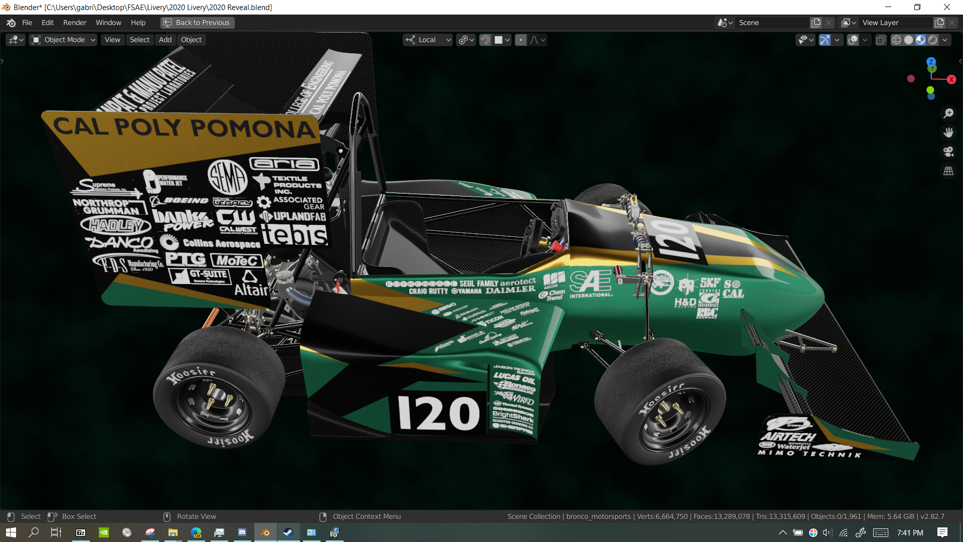Create a new scene copy
This screenshot has height=542, width=963.
[816, 23]
